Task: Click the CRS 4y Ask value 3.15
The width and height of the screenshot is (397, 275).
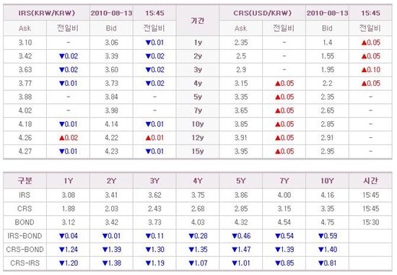Action: pyautogui.click(x=241, y=83)
